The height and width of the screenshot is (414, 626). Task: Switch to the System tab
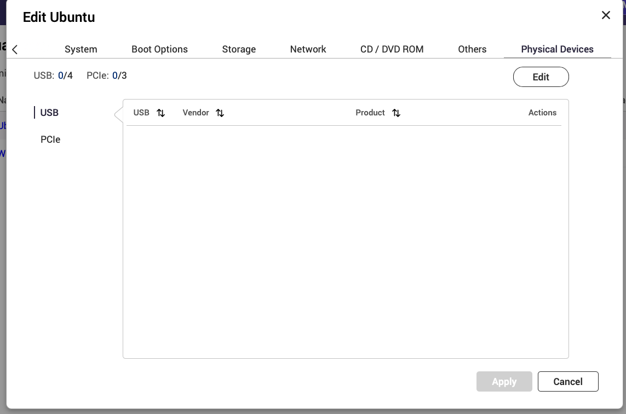point(81,49)
